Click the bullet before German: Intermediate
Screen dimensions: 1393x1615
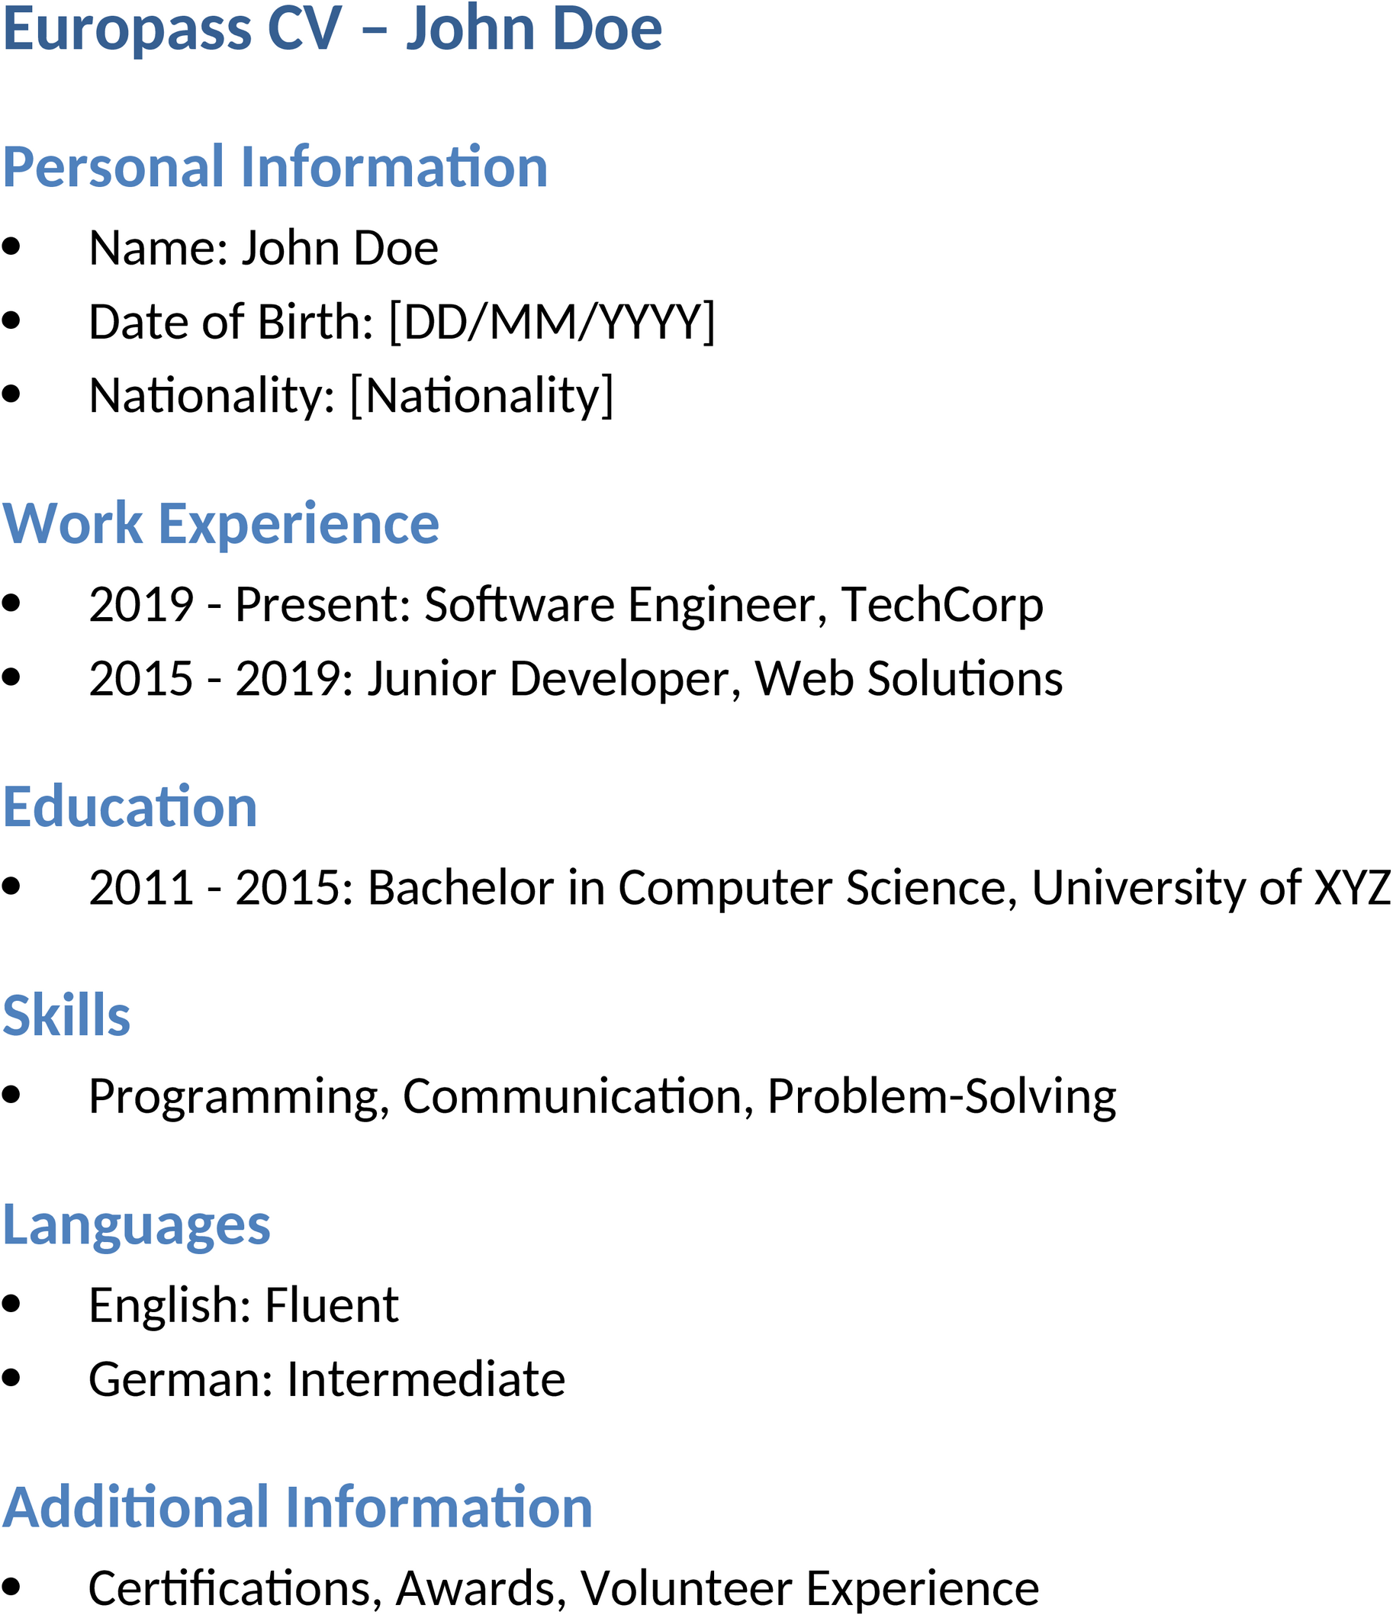pyautogui.click(x=11, y=1379)
